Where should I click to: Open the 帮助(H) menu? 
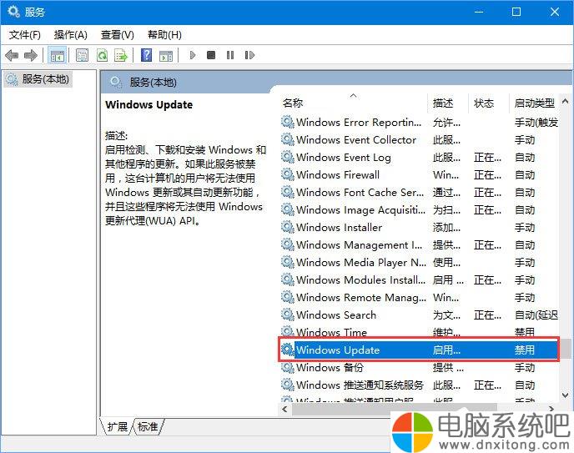(x=164, y=35)
